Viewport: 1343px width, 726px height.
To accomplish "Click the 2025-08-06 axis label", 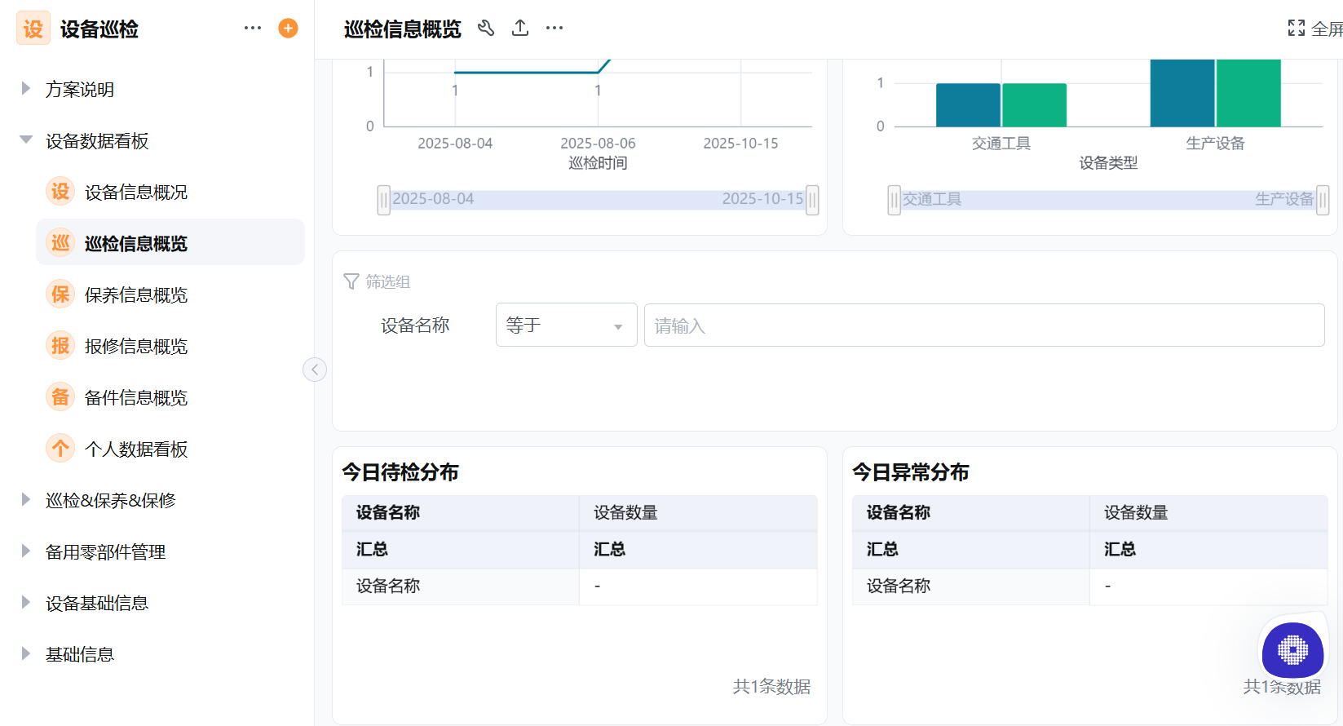I will pos(598,144).
